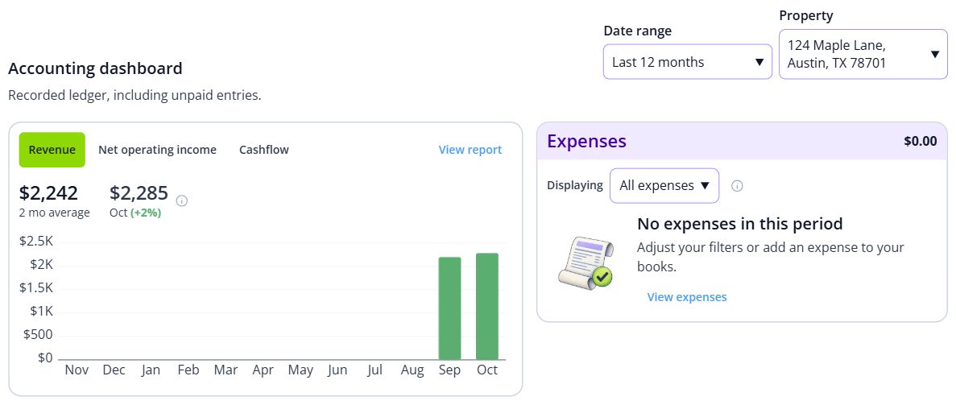Click the $2,242 two-month average value

pos(49,192)
